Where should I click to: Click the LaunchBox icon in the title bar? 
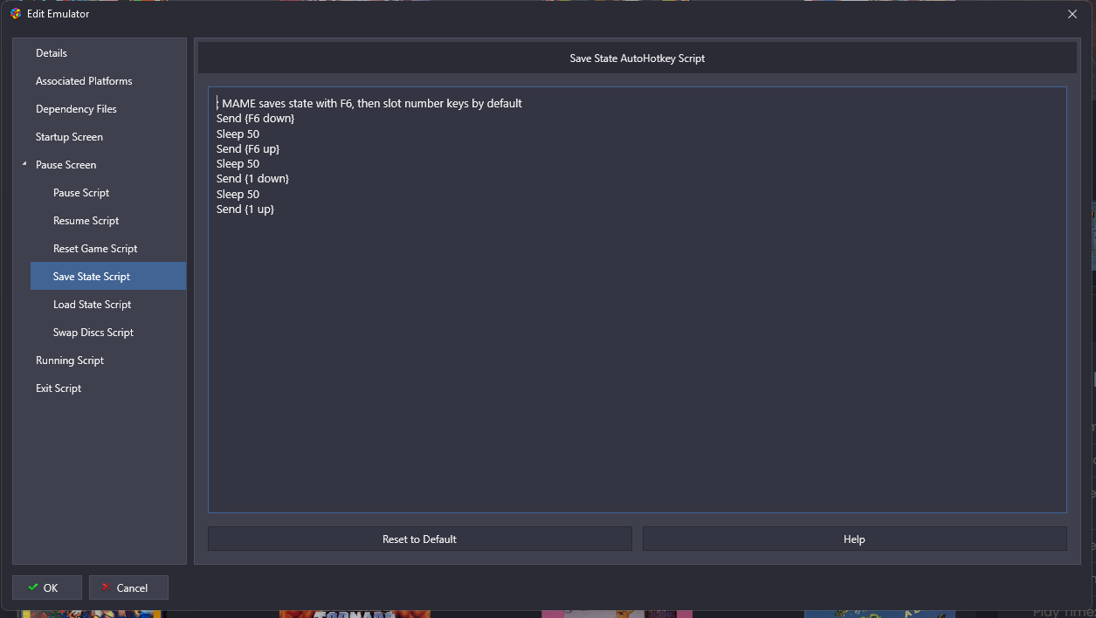point(15,14)
